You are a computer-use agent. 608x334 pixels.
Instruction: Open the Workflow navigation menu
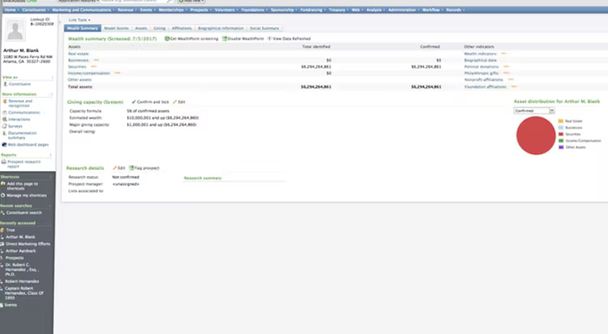[432, 10]
